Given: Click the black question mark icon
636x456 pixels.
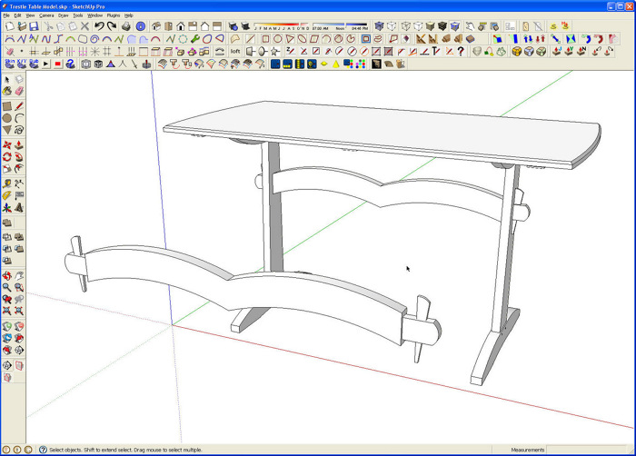Looking at the screenshot, I should (x=461, y=51).
